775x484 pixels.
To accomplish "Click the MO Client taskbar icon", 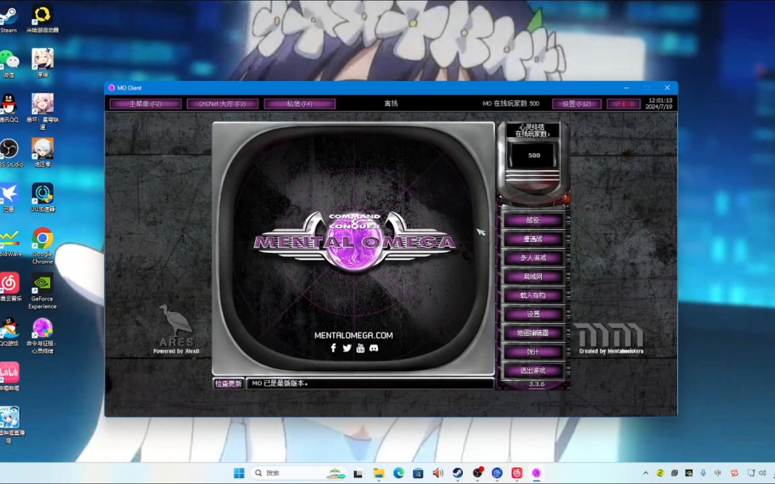I will (536, 473).
